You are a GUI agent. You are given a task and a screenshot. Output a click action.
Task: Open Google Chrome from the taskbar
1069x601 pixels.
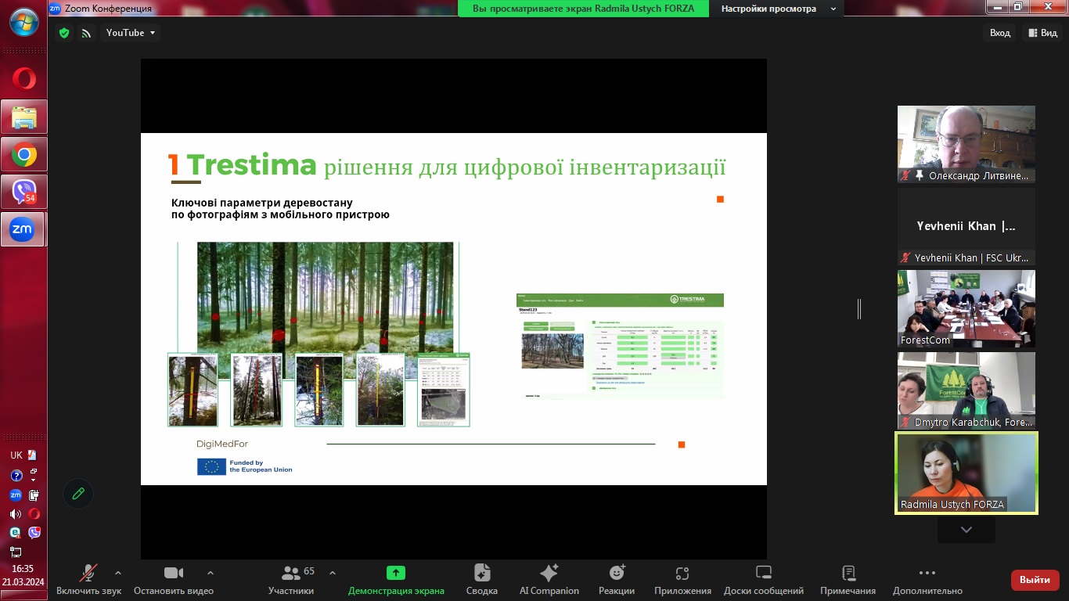pos(23,154)
